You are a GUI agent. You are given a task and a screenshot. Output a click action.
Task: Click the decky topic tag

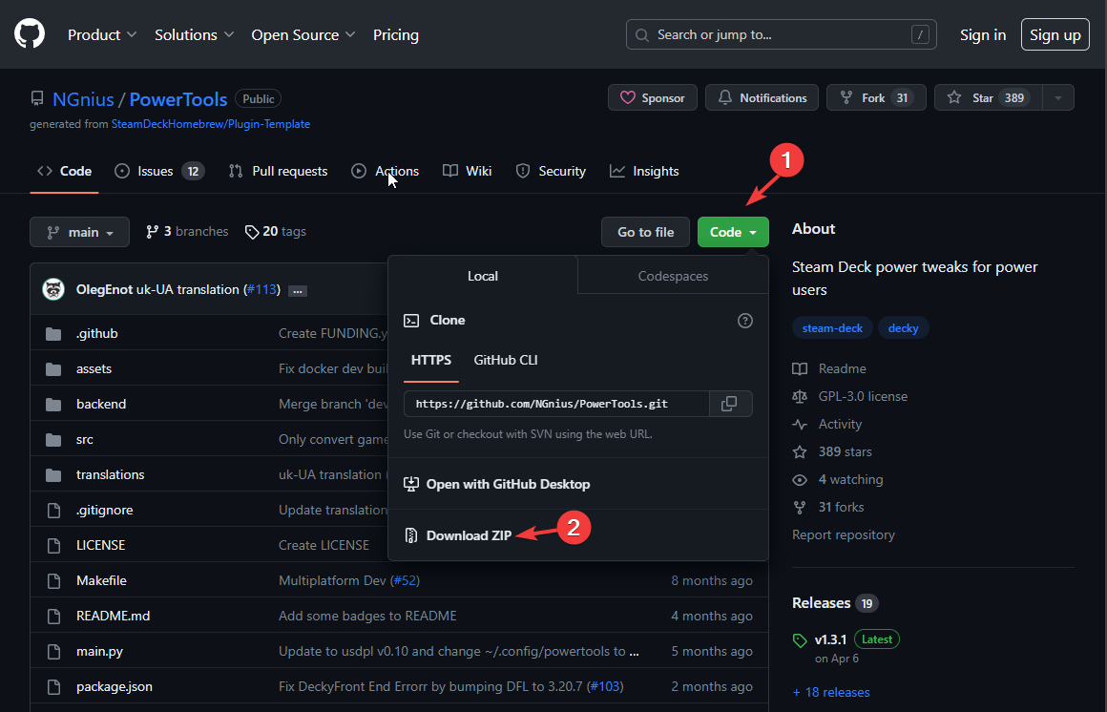click(x=903, y=328)
